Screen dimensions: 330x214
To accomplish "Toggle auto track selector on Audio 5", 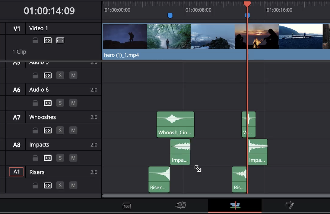I will click(x=48, y=75).
